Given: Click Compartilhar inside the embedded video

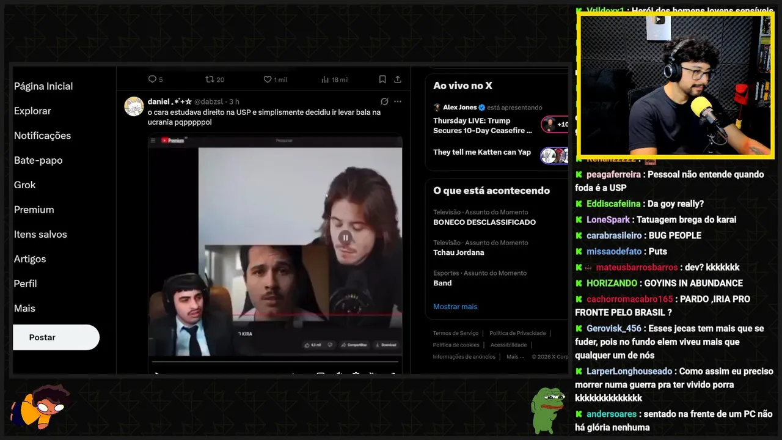Looking at the screenshot, I should 356,345.
